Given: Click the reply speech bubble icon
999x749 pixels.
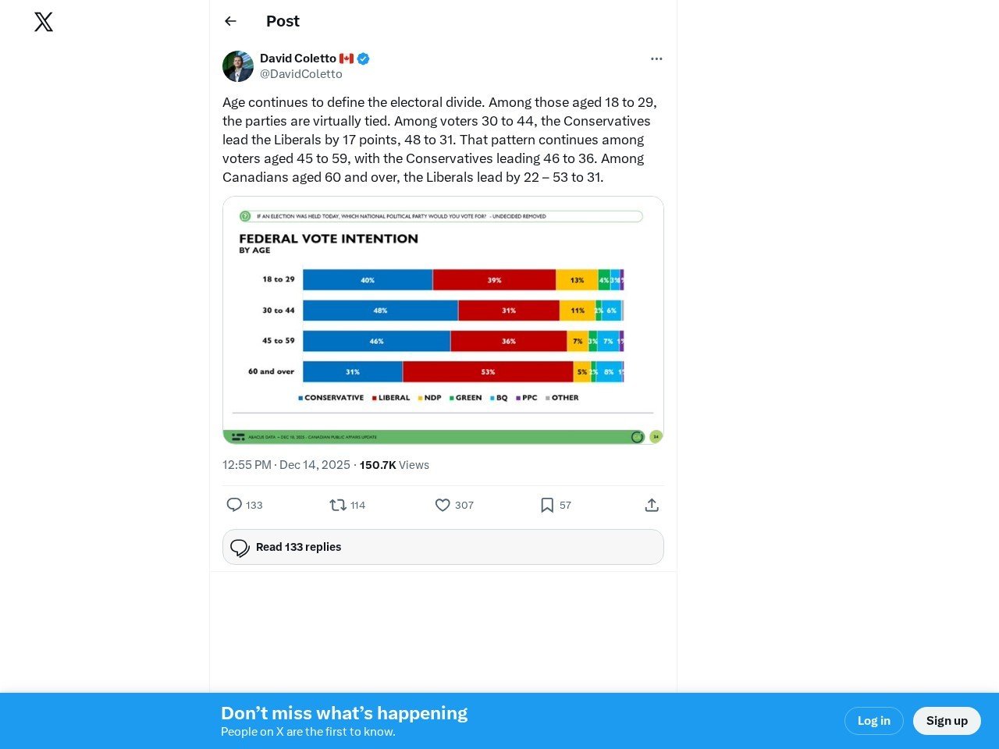Looking at the screenshot, I should point(234,505).
